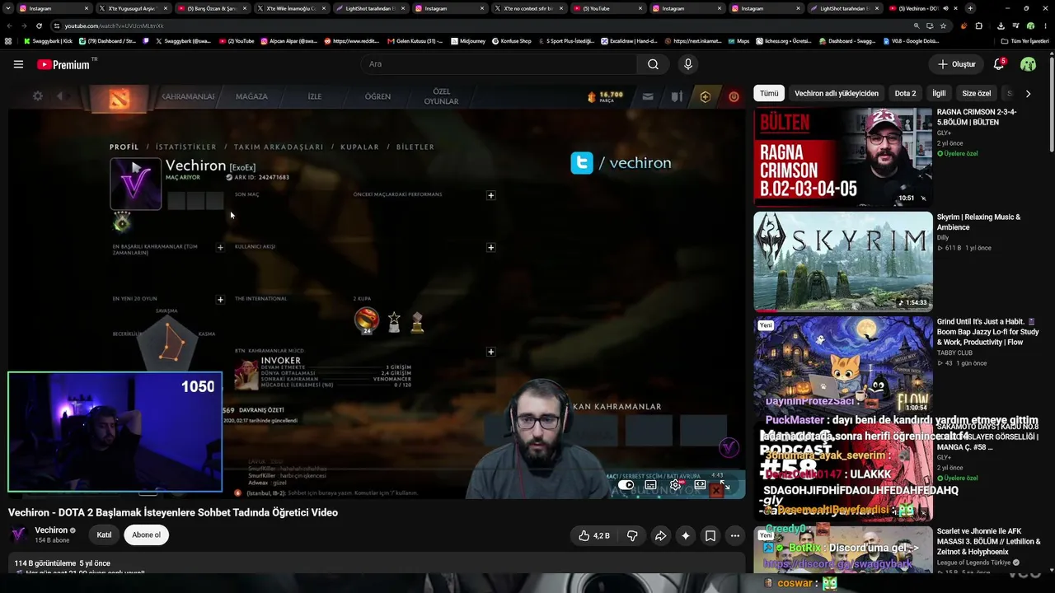This screenshot has height=593, width=1055.
Task: Open YouTube notifications bell
Action: click(x=999, y=64)
